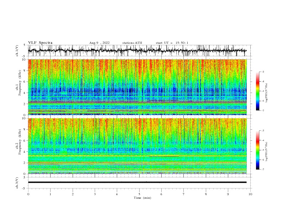Click the time-axis tick label "7"

184,194
